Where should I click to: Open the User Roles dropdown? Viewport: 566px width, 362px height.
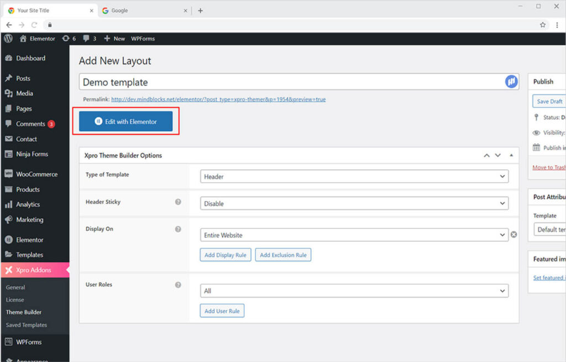(x=354, y=291)
